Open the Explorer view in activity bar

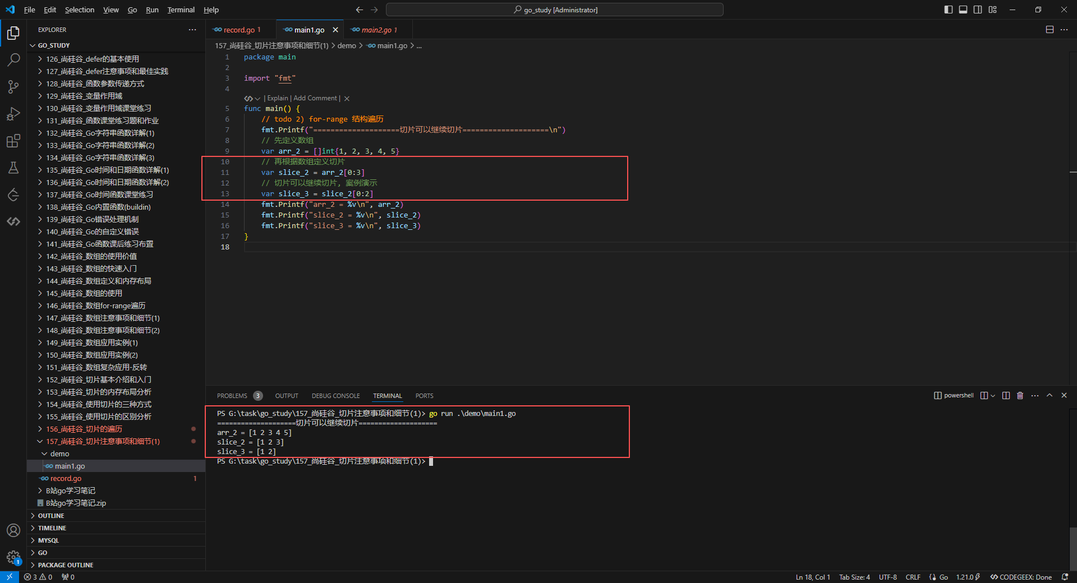tap(13, 33)
